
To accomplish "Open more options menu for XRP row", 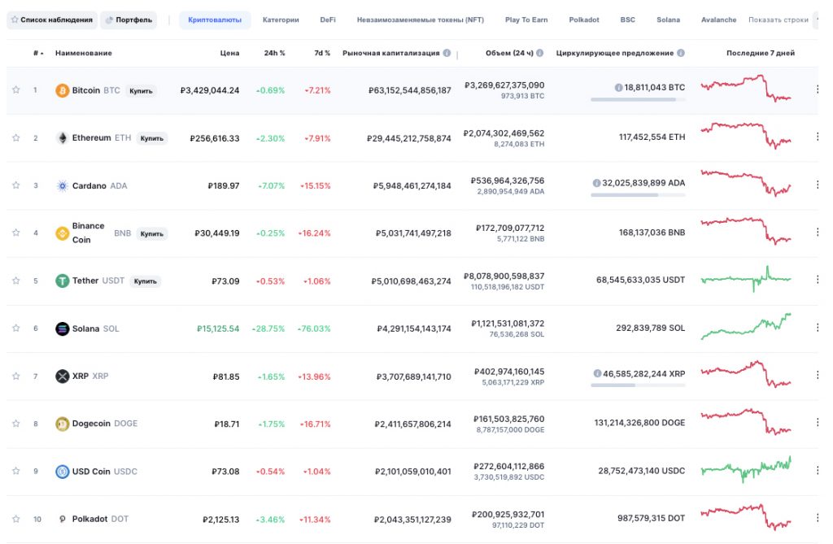I will coord(817,375).
